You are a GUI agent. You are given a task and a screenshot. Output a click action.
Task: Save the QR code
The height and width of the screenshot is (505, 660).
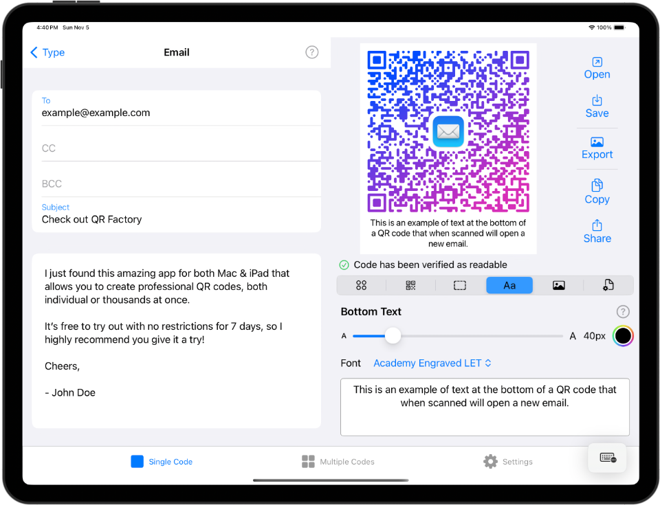click(x=597, y=107)
